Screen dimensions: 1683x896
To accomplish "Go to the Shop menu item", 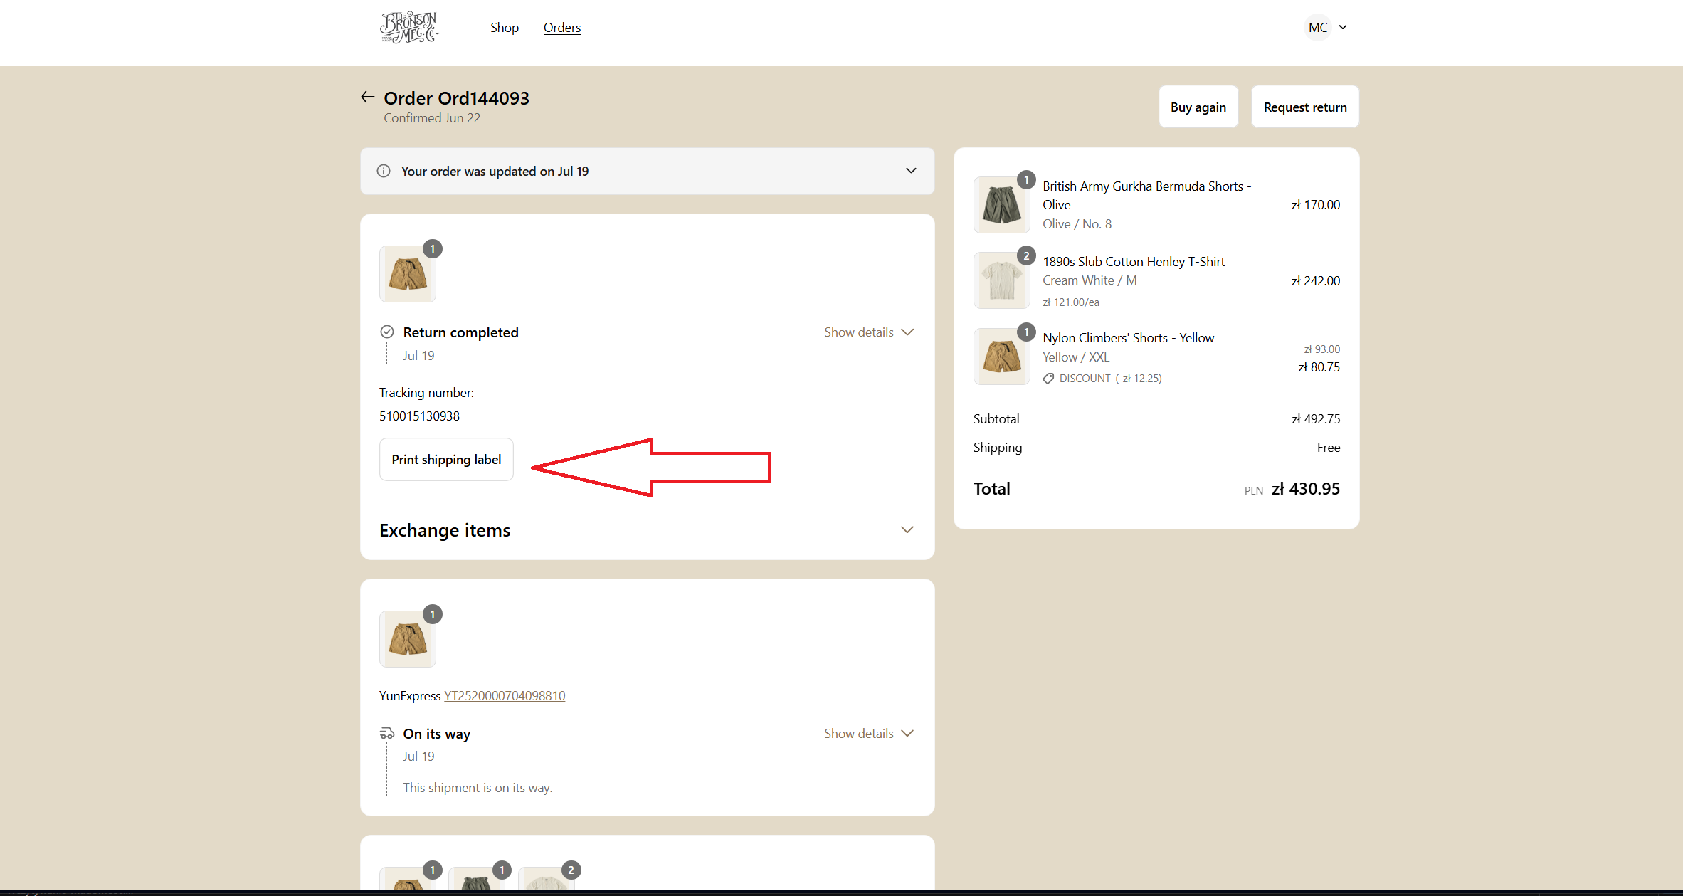I will click(x=504, y=28).
